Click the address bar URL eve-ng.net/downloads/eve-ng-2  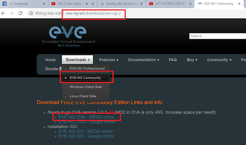(x=93, y=13)
